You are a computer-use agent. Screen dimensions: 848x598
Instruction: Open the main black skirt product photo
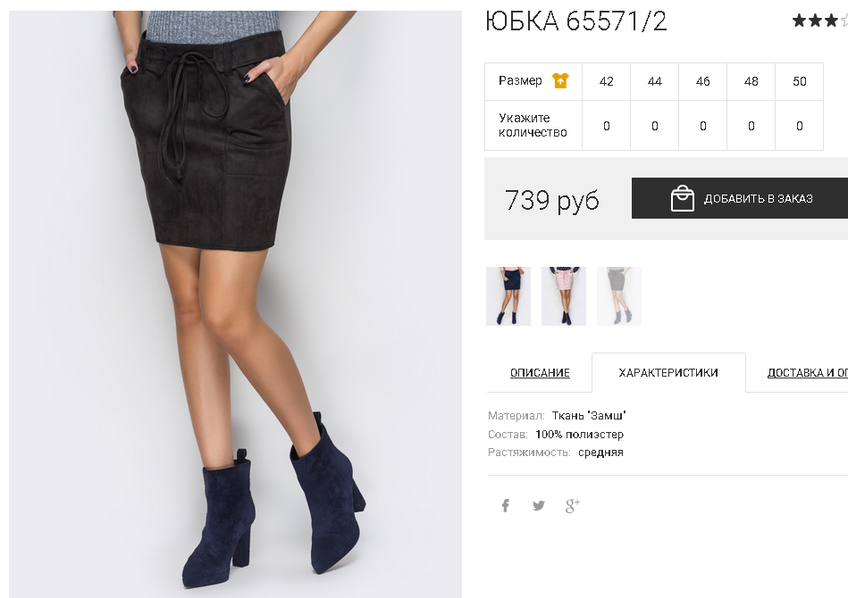point(235,304)
